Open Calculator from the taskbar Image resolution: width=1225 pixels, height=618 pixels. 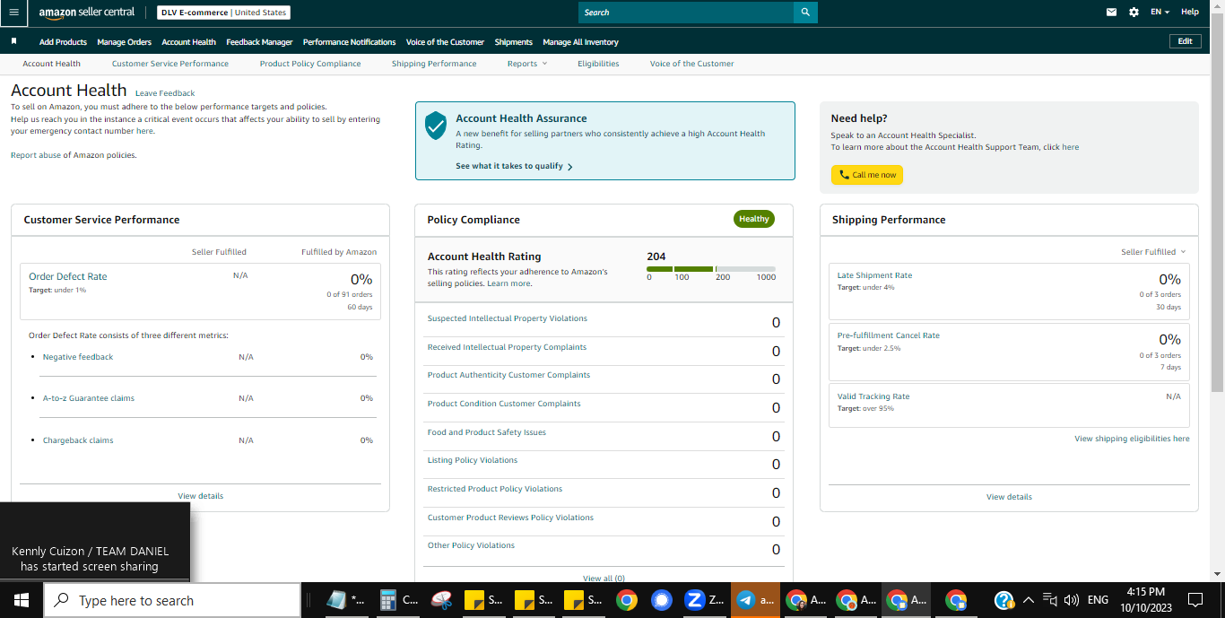click(x=399, y=600)
